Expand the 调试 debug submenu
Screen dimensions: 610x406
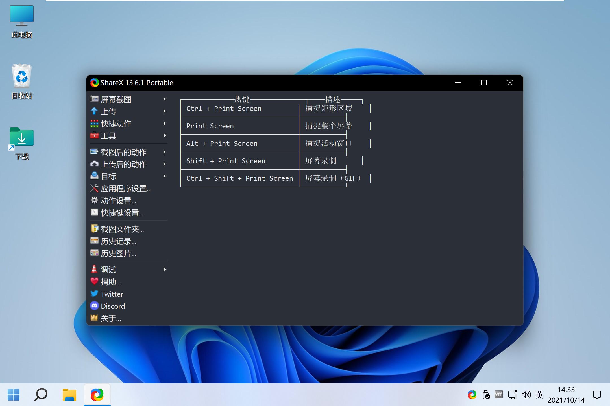165,269
